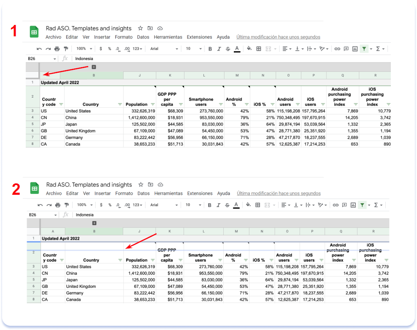
Task: Expand the plus column group in top screenshot
Action: (x=94, y=67)
